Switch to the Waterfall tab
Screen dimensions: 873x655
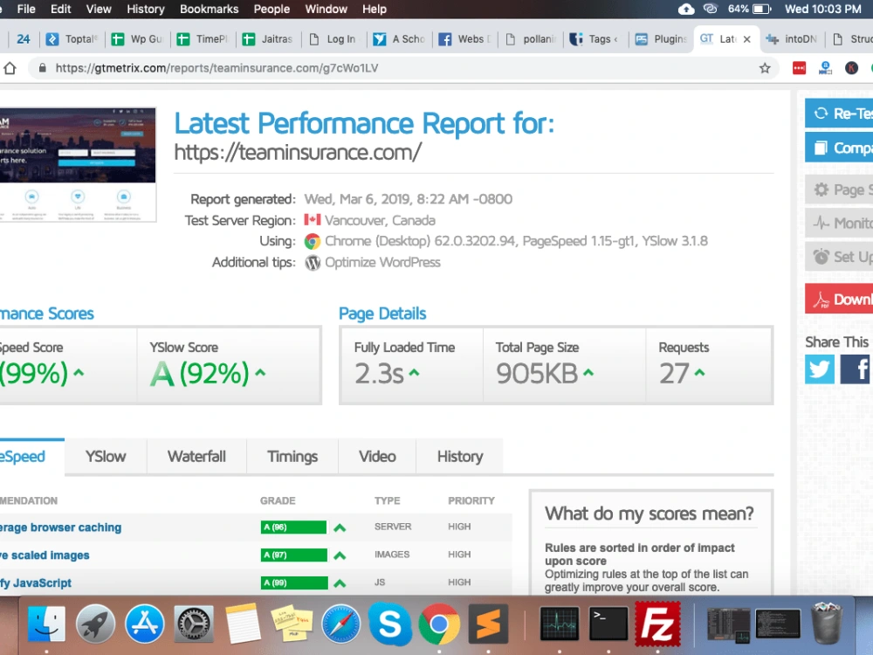tap(196, 457)
